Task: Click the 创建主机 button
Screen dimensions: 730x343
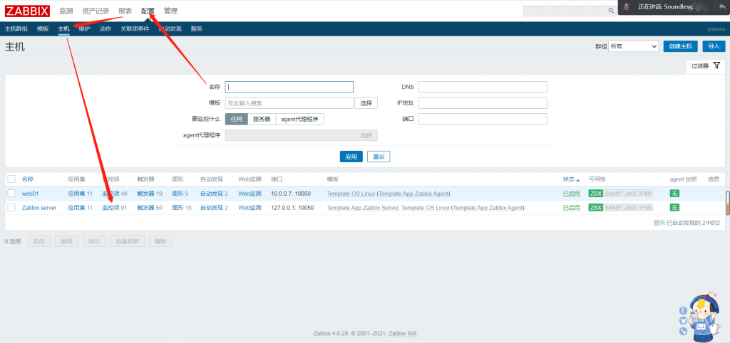Action: [681, 46]
